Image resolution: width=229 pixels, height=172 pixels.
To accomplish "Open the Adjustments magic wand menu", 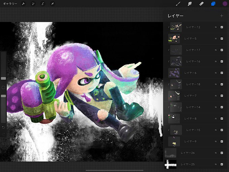I will [33, 4].
